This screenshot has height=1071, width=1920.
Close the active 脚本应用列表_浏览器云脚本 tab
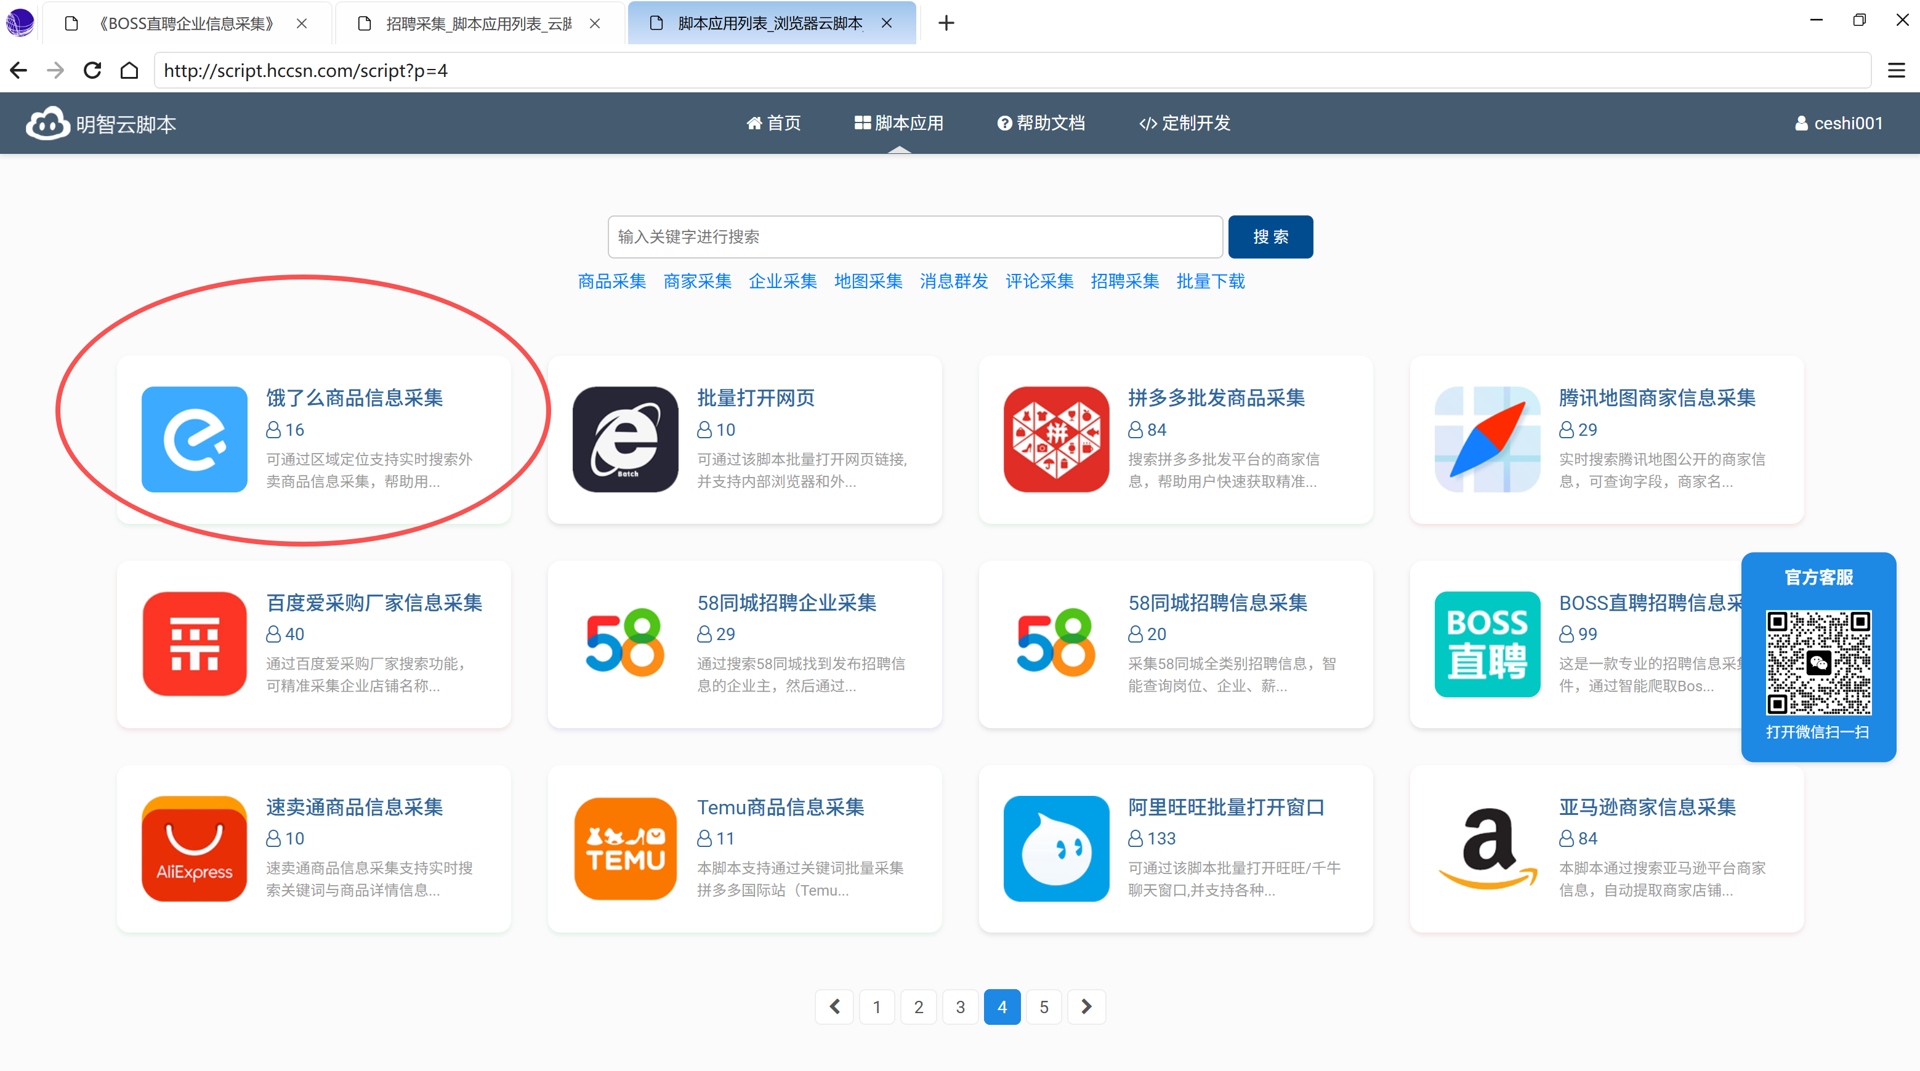point(887,23)
